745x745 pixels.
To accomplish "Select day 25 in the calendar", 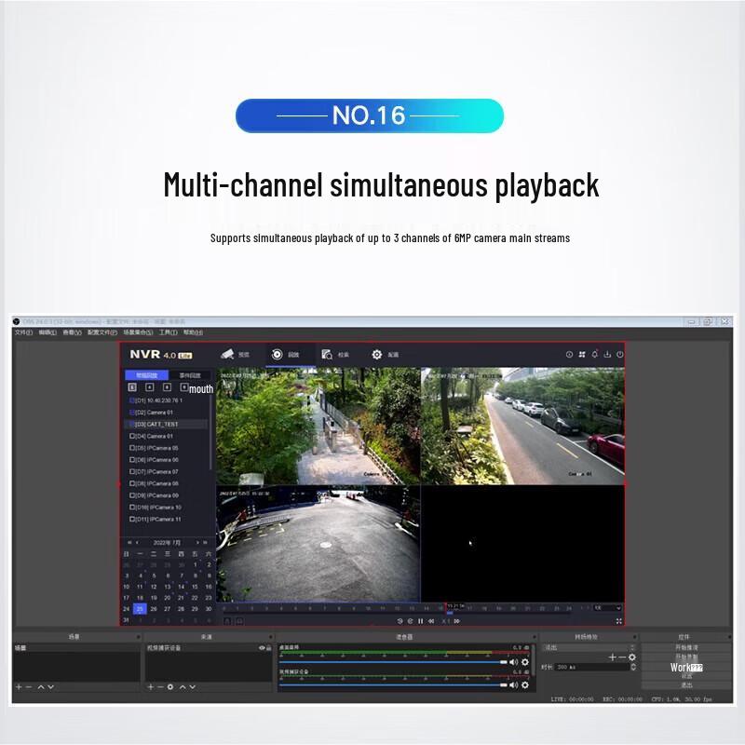I will pyautogui.click(x=140, y=609).
